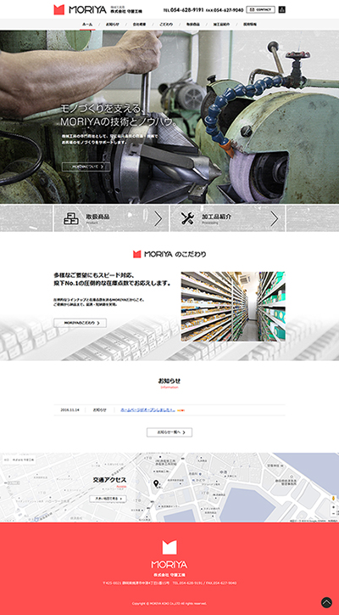The image size is (339, 615).
Task: Click the boxes icon for 取扱商品
Action: click(71, 218)
